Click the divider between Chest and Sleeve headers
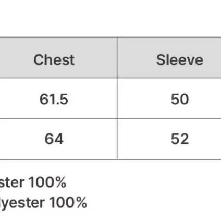 point(117,58)
